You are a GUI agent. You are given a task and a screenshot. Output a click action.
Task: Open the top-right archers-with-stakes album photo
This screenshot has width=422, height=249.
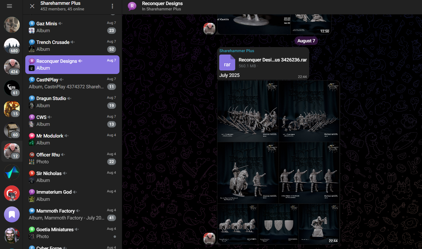tap(309, 111)
